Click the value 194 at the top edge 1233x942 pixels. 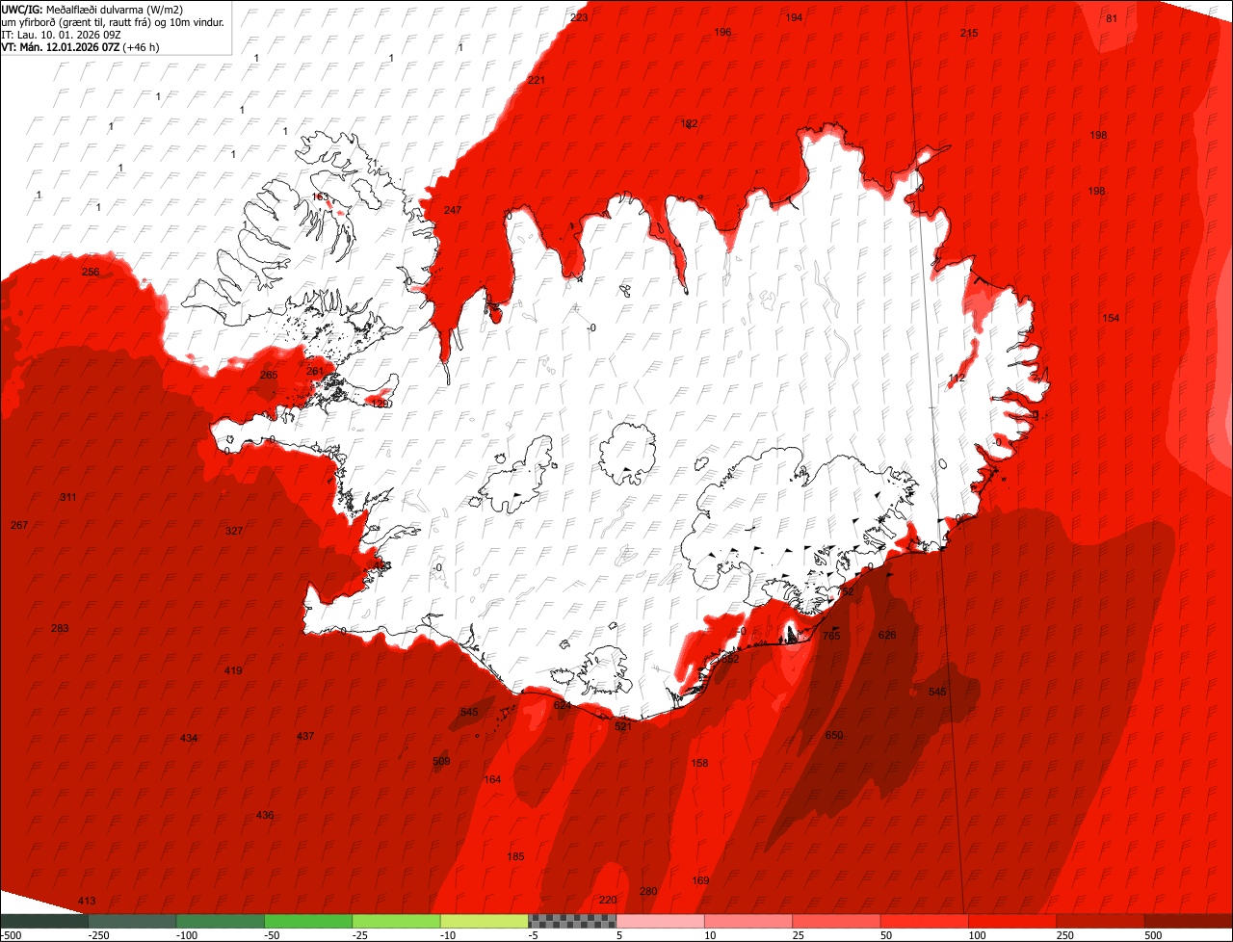pyautogui.click(x=794, y=18)
